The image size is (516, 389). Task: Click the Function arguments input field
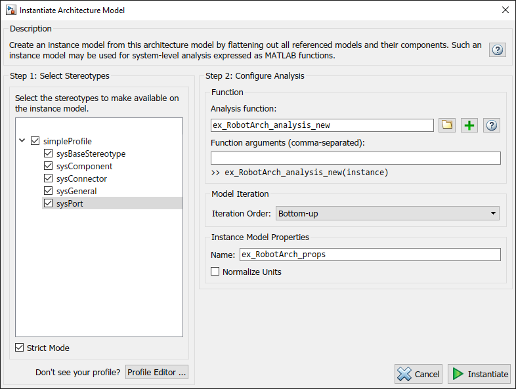[x=355, y=158]
